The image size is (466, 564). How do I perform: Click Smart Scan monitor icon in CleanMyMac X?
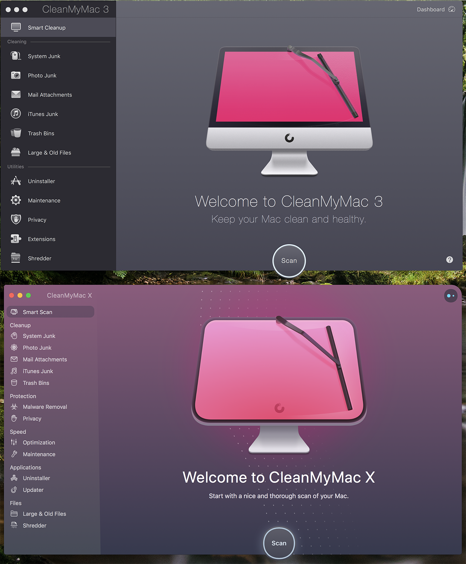coord(14,312)
